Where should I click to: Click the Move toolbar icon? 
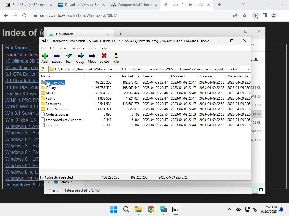coord(92,56)
